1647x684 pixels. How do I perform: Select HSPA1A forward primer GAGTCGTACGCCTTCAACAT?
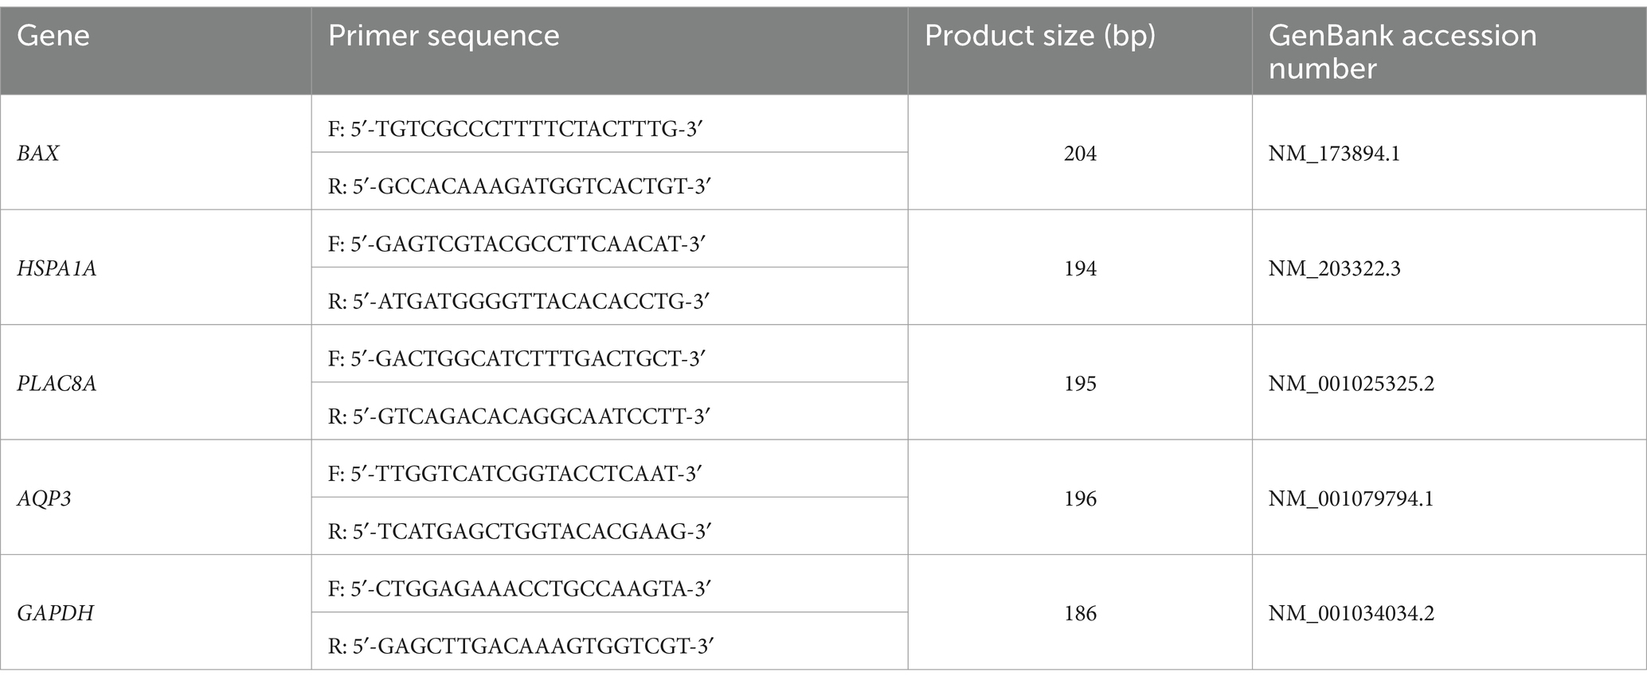pos(517,244)
